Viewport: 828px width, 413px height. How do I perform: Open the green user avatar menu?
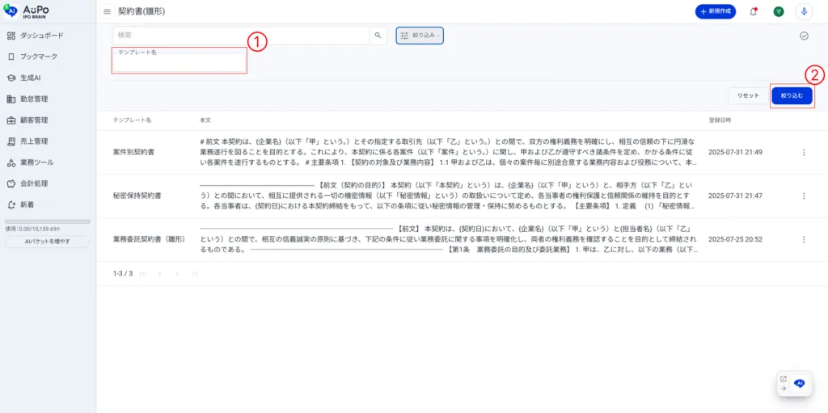779,11
